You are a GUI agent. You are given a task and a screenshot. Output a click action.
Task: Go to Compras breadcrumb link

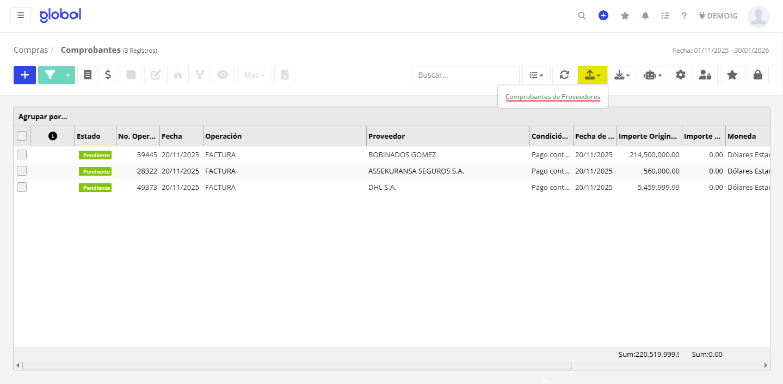(31, 50)
